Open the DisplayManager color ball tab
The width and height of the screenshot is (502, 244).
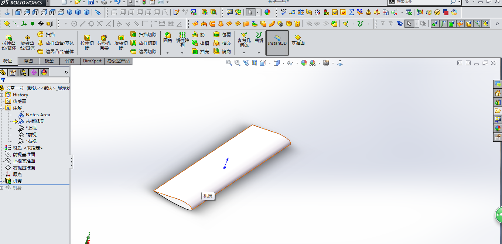[x=44, y=72]
